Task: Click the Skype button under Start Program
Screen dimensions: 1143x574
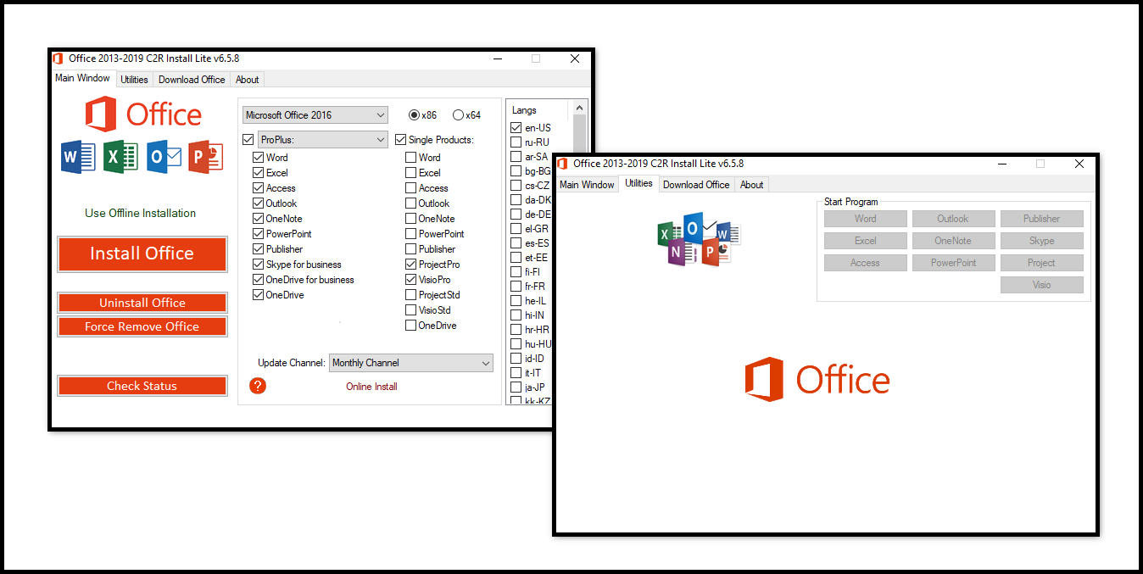Action: (x=1042, y=241)
